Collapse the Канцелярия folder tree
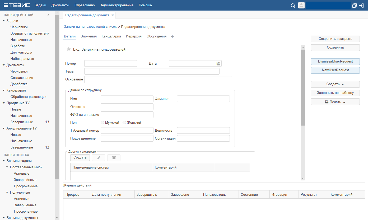The image size is (368, 220). tap(4, 90)
